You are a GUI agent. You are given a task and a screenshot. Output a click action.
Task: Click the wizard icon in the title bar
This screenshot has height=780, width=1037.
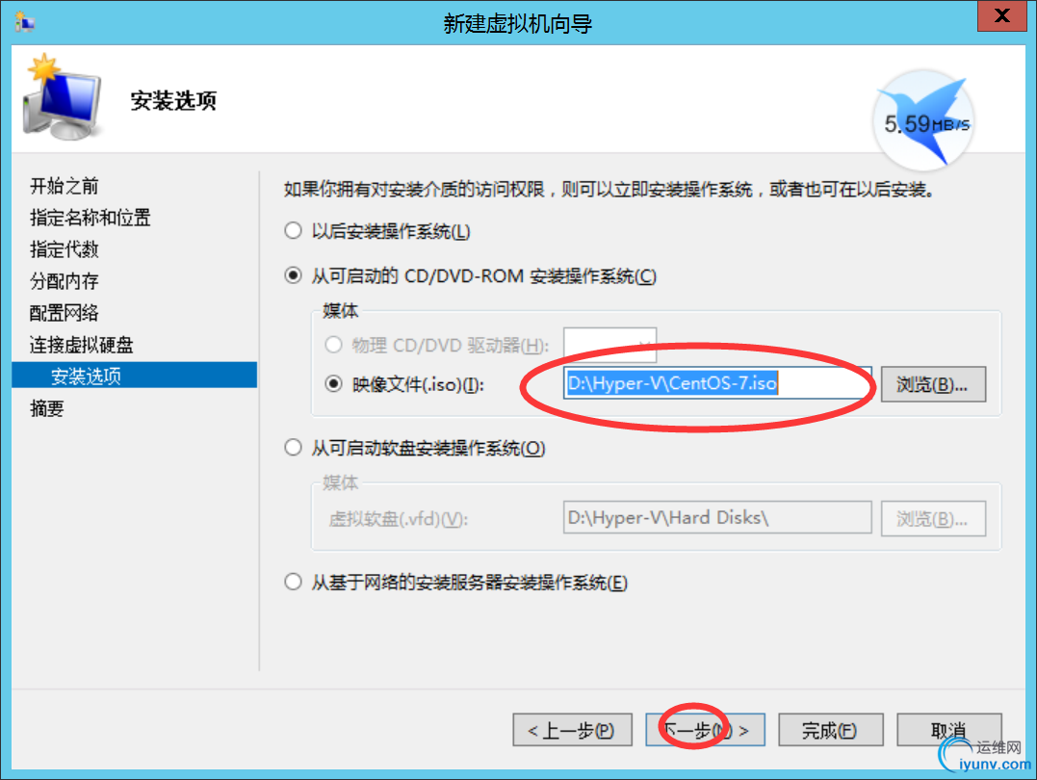[x=24, y=22]
